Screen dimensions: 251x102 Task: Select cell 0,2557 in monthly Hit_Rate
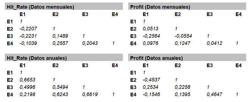[x=60, y=43]
